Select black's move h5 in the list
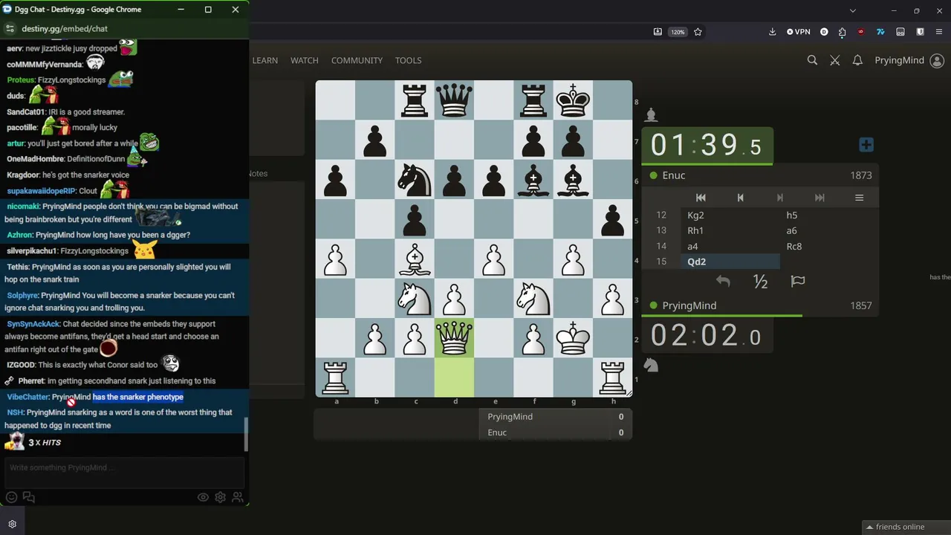This screenshot has width=951, height=535. 829,215
